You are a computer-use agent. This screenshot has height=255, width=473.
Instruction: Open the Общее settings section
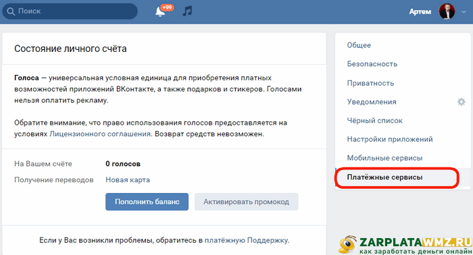point(359,45)
